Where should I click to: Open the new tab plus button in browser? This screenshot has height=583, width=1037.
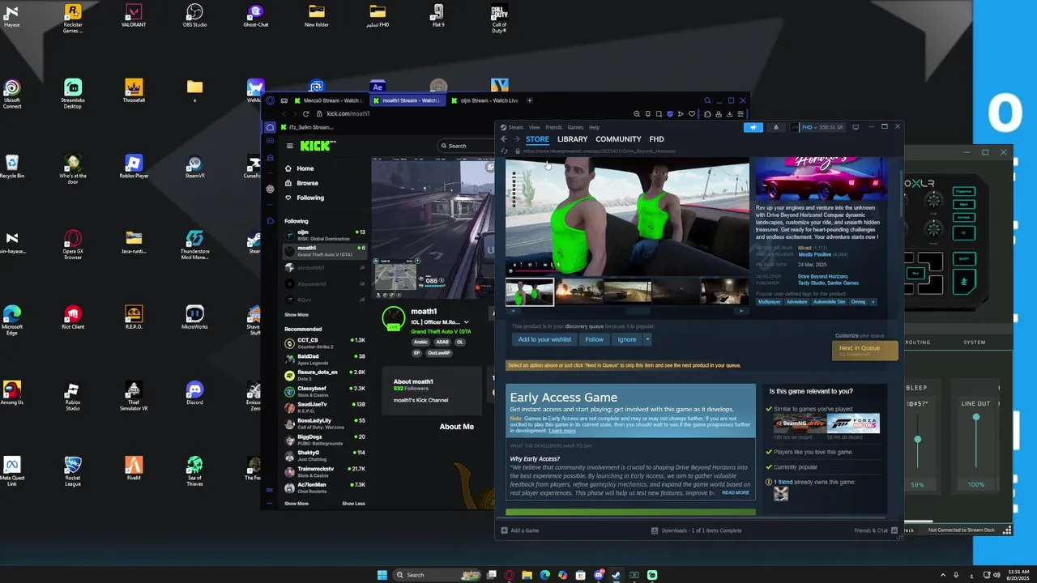tap(529, 100)
